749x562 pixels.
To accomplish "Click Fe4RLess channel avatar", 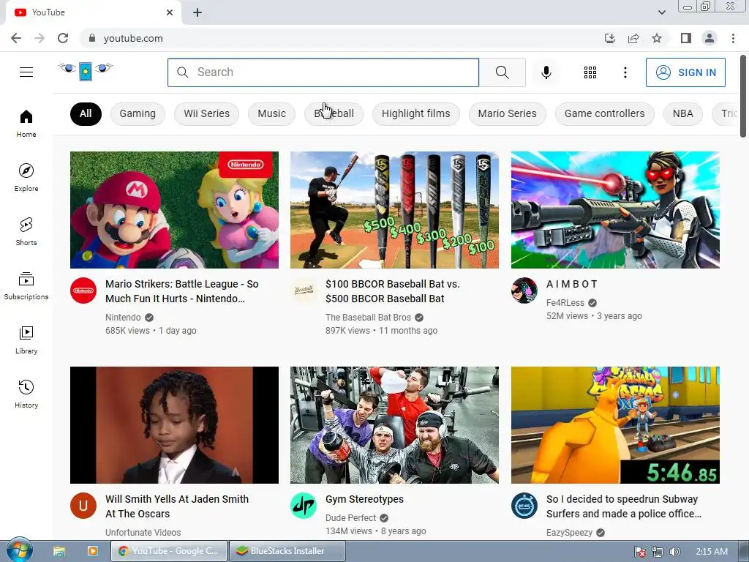I will (524, 290).
